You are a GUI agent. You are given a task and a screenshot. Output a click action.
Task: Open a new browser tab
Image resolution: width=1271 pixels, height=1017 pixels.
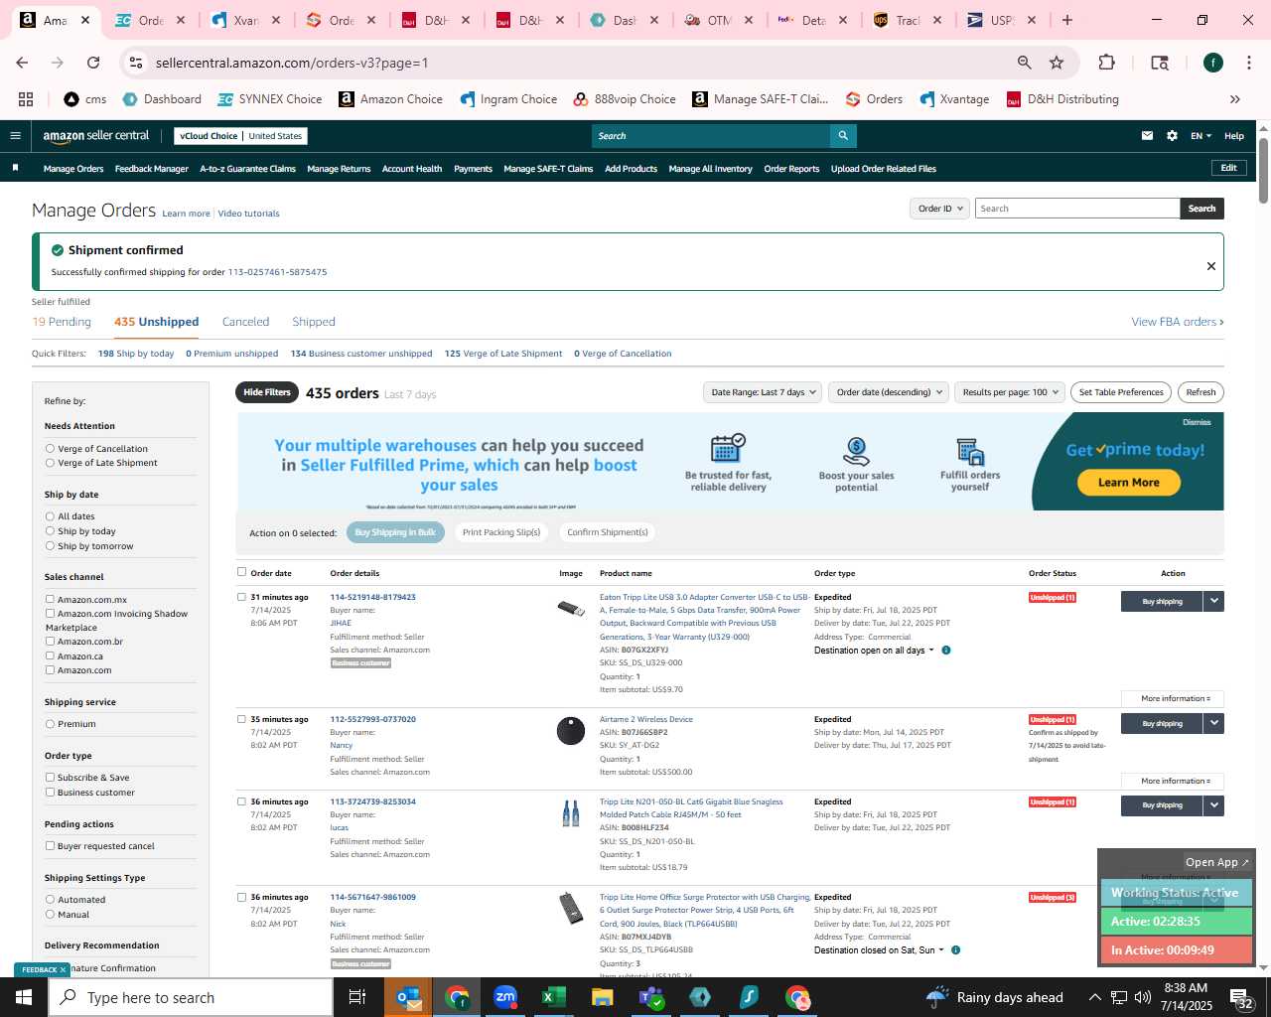[x=1067, y=20]
